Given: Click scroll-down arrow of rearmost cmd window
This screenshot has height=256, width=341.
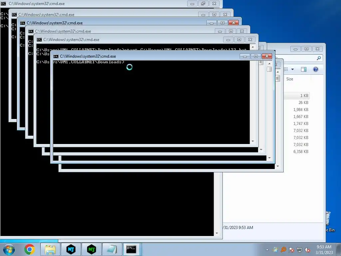Looking at the screenshot, I should click(216, 233).
